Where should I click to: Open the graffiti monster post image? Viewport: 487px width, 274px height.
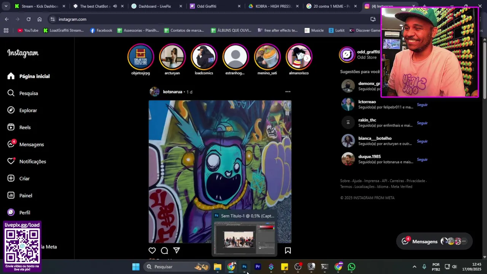coord(220,171)
